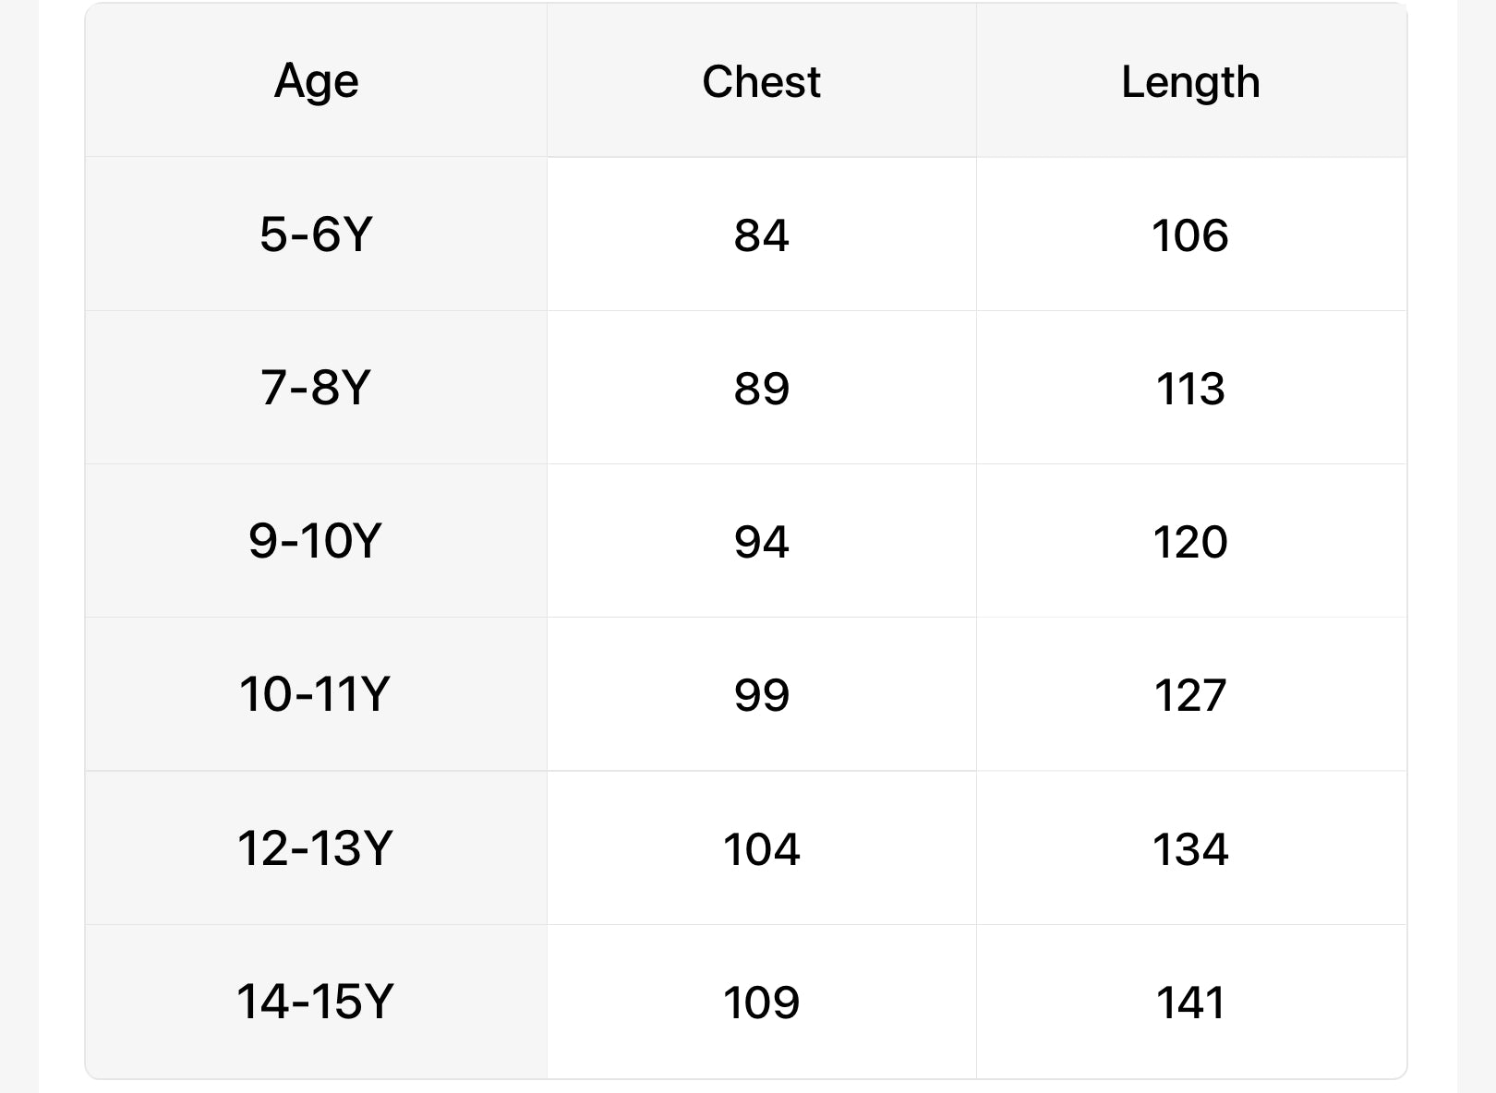Tap the chest measurement 94
Image resolution: width=1496 pixels, height=1093 pixels.
(761, 541)
